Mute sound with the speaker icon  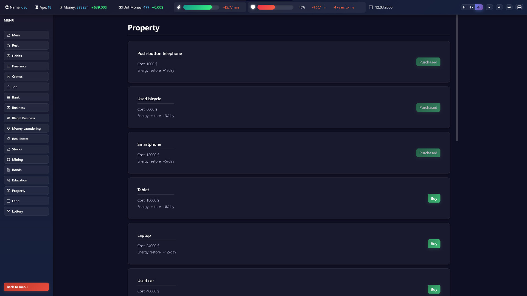pos(499,7)
